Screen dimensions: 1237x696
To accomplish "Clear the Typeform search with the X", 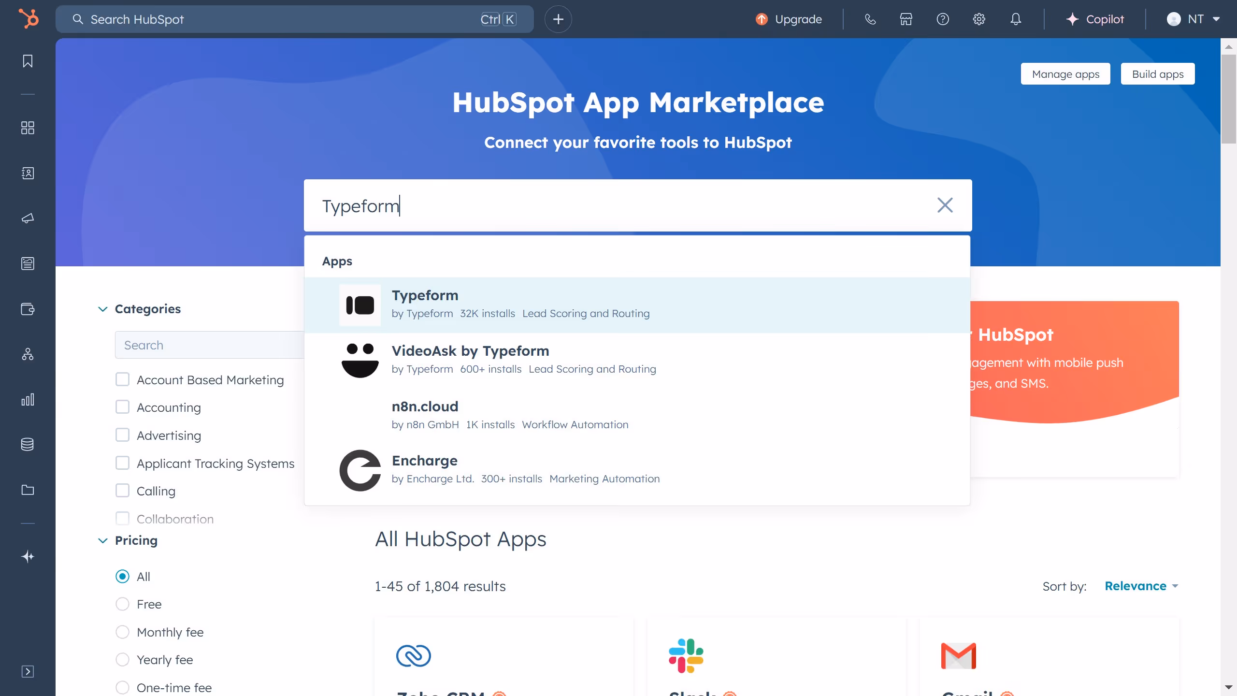I will pyautogui.click(x=945, y=205).
